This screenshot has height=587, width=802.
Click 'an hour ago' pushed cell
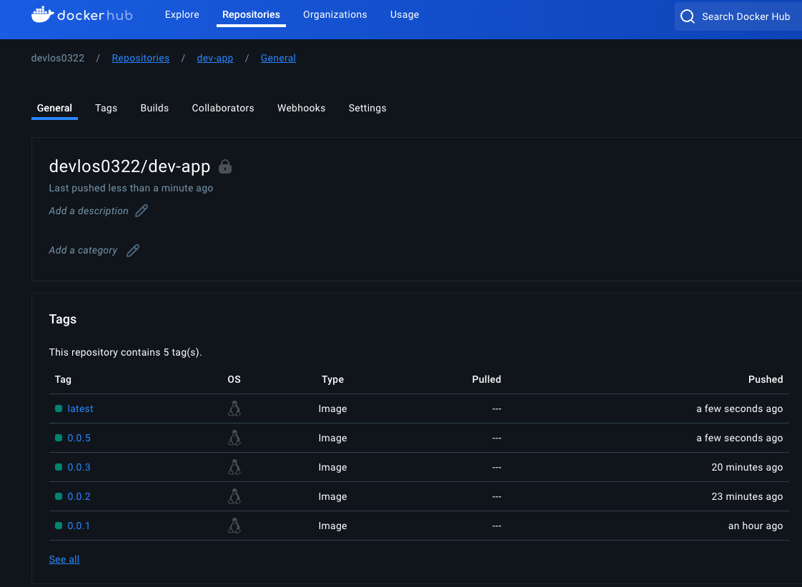click(756, 526)
